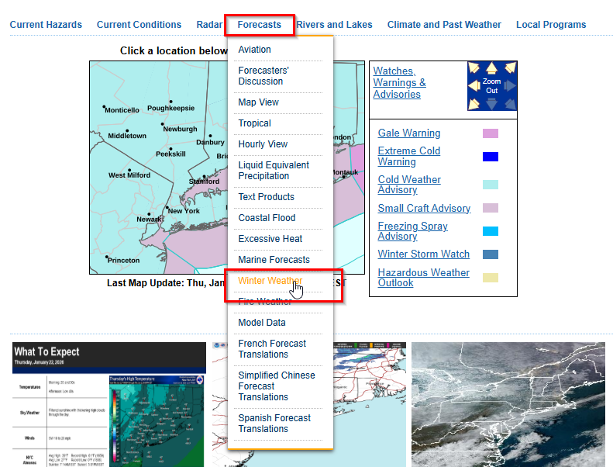613x467 pixels.
Task: Open the Rivers and Lakes menu
Action: [334, 25]
